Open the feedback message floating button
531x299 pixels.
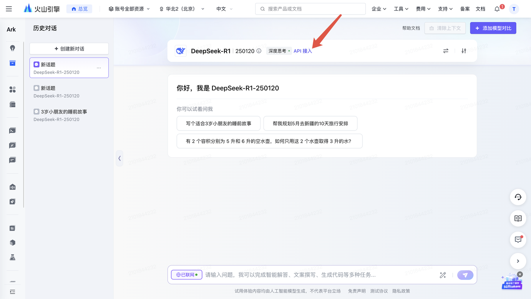pos(518,240)
